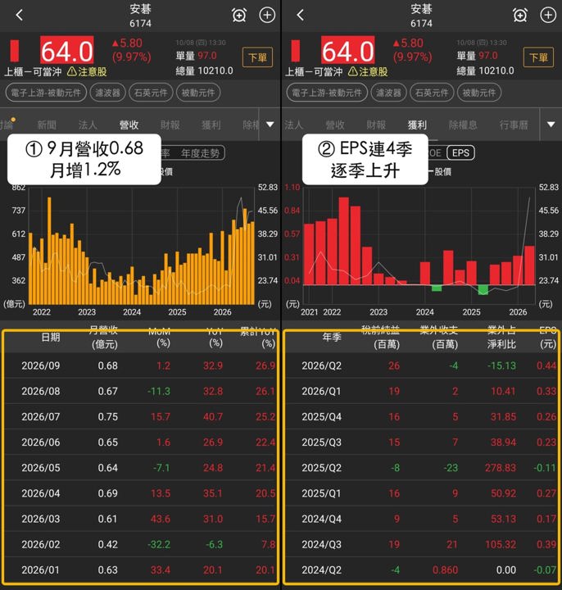Tap the 年季 column header
562x590 pixels.
(332, 337)
